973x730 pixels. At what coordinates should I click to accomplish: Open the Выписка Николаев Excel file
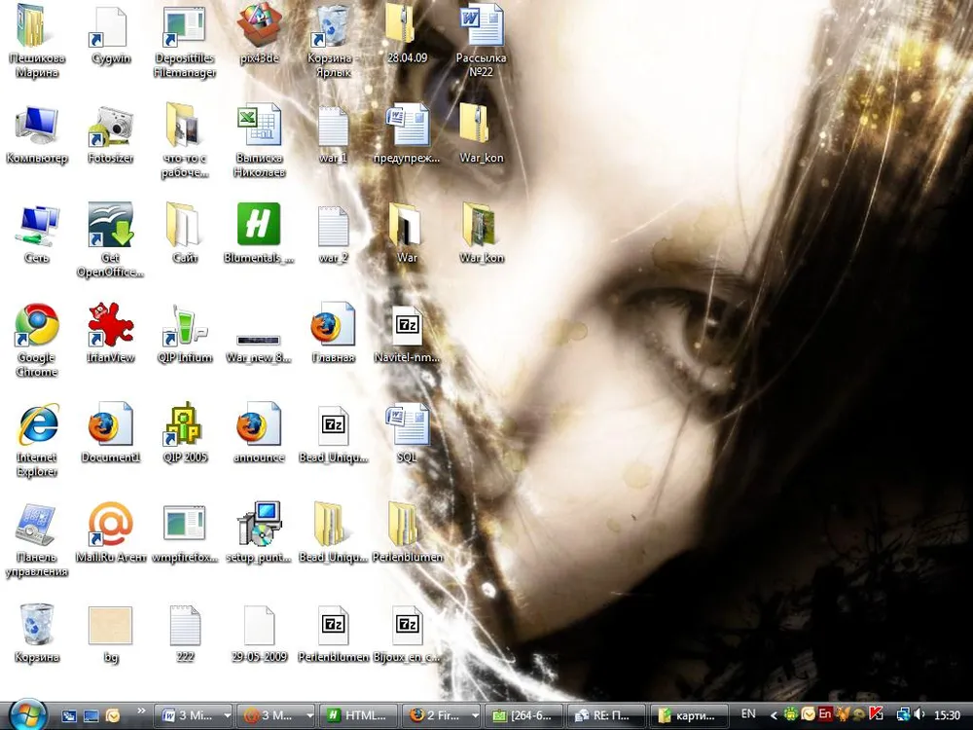click(x=259, y=127)
